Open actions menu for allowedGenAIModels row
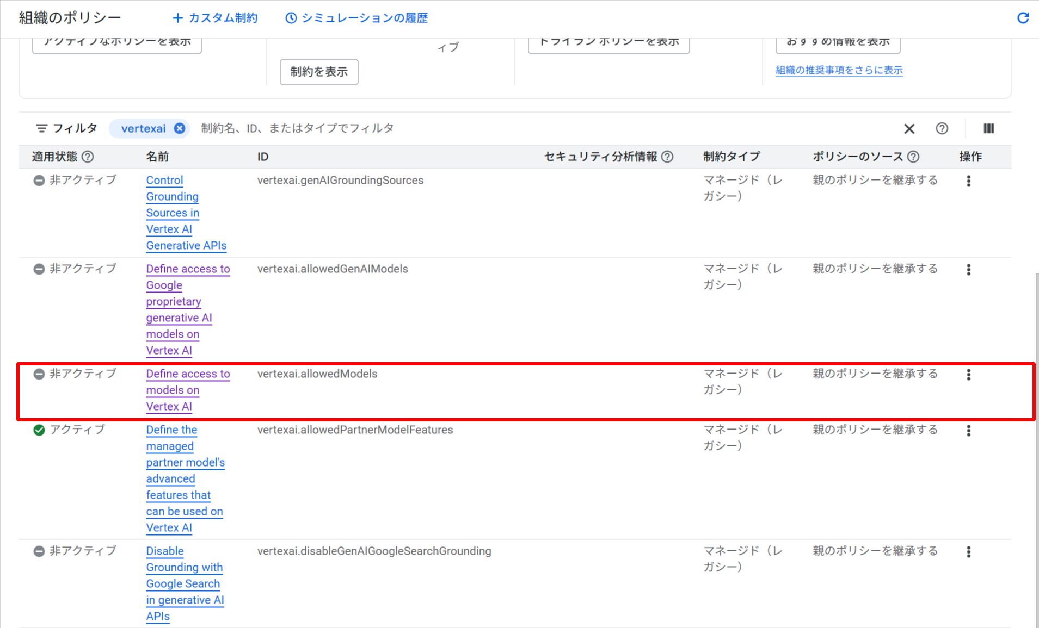1039x628 pixels. click(968, 270)
